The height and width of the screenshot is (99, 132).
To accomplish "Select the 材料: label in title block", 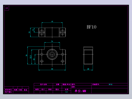I will pyautogui.click(x=73, y=87).
